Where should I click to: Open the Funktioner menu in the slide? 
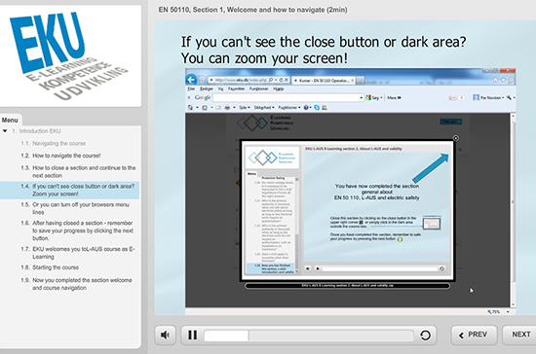tap(258, 89)
